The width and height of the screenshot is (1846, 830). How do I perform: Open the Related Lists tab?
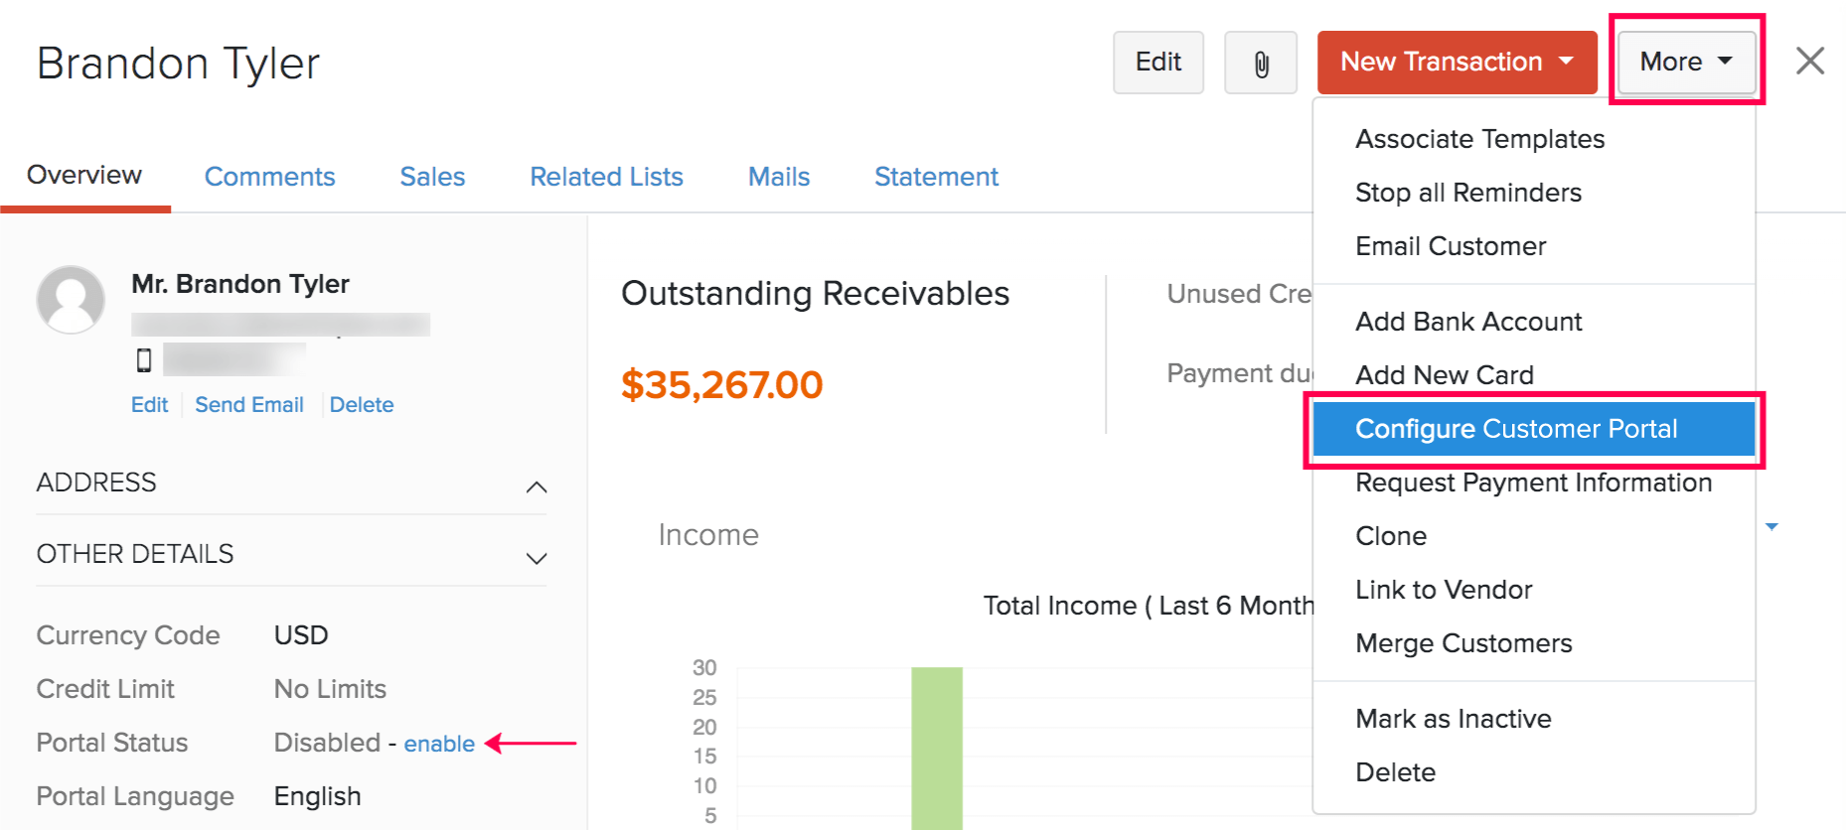(606, 177)
